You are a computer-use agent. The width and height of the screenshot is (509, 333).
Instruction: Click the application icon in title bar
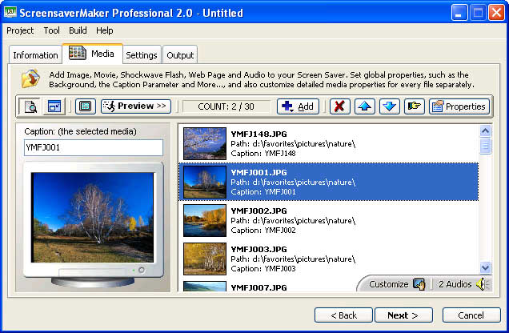coord(10,12)
